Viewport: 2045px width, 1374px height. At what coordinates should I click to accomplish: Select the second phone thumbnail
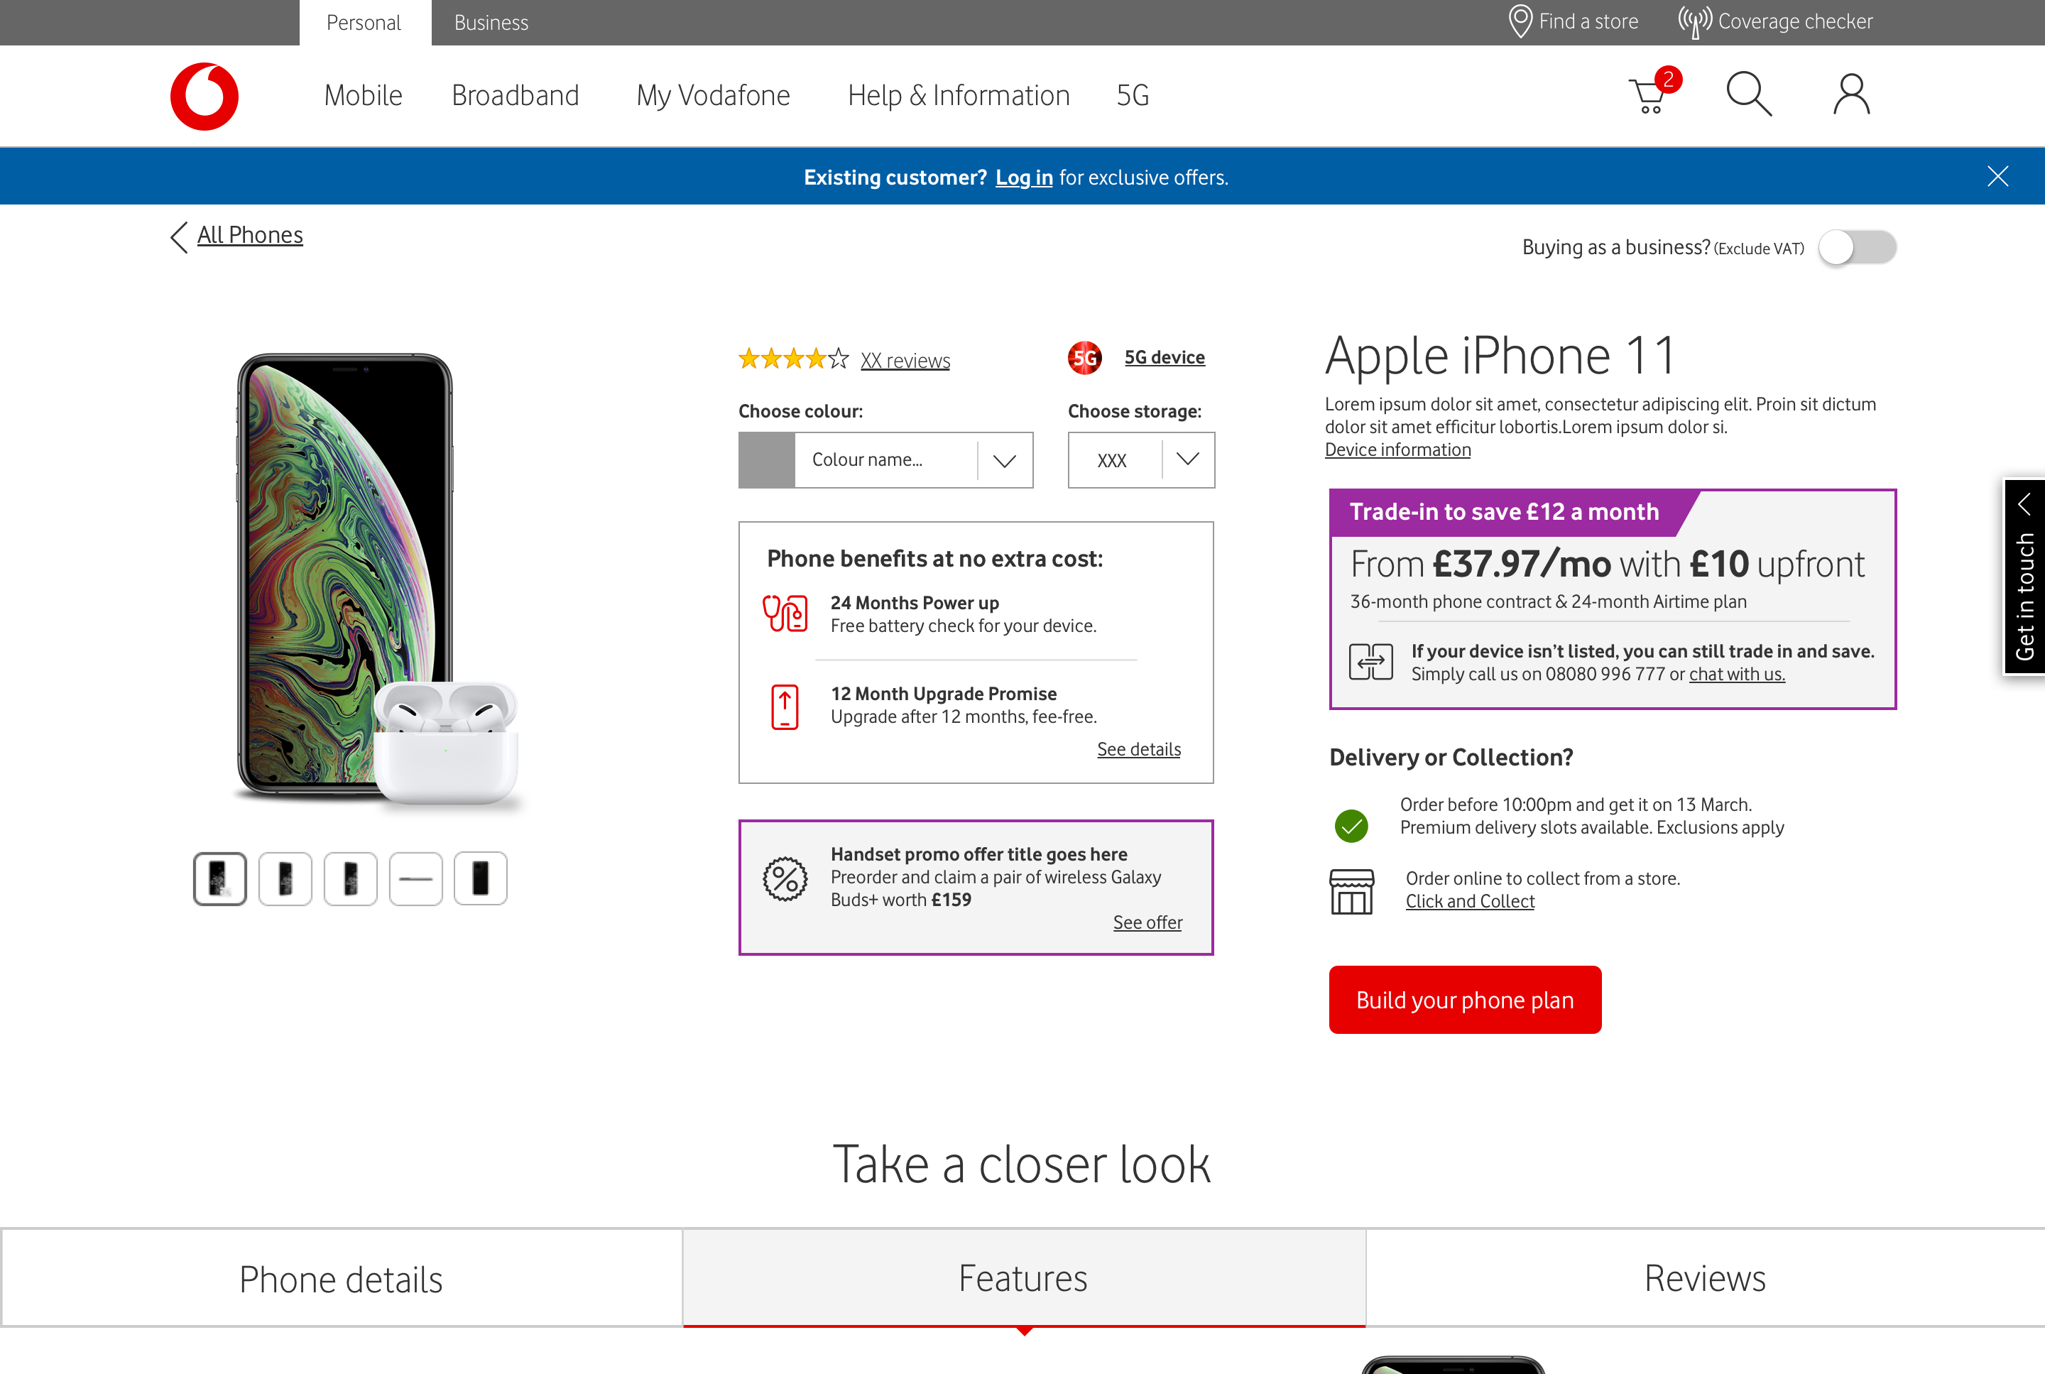tap(285, 878)
